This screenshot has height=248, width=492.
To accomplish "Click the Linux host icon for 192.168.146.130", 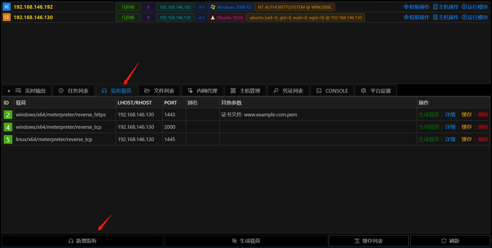I will [x=6, y=17].
